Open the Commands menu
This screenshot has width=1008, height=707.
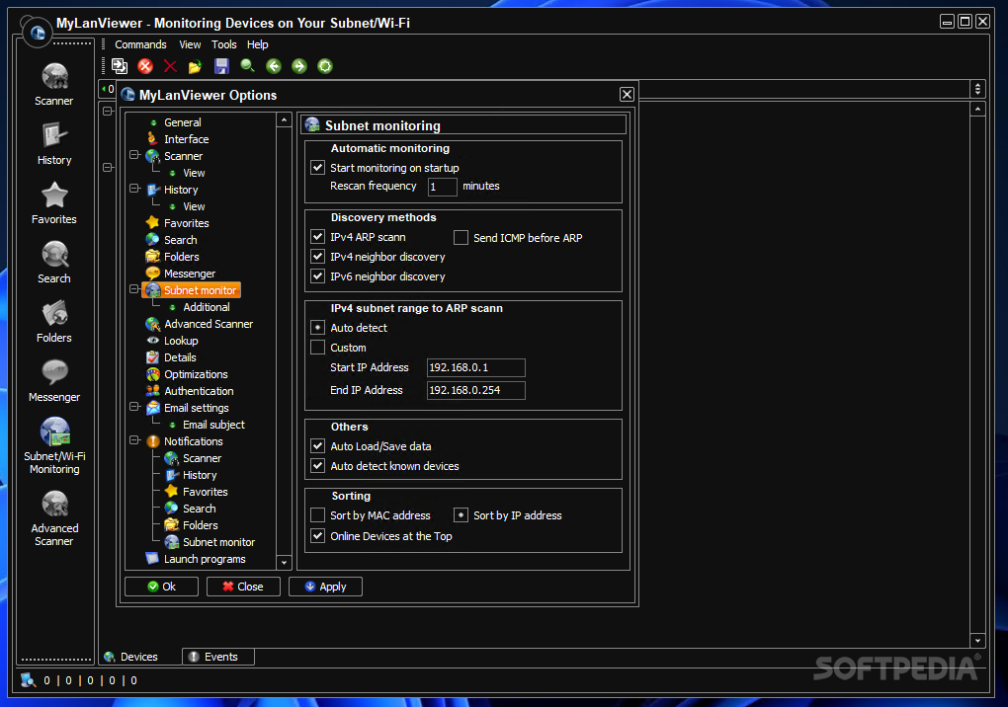click(140, 44)
